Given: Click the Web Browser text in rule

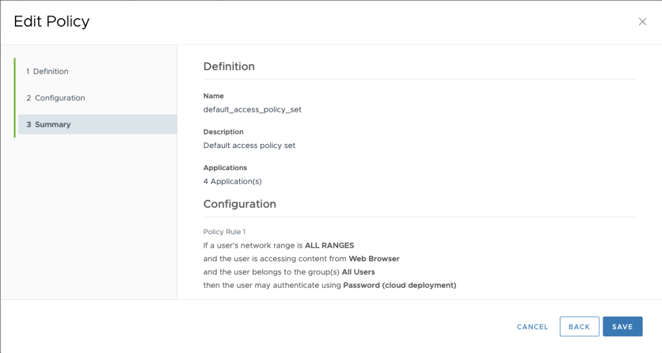Looking at the screenshot, I should [x=374, y=259].
